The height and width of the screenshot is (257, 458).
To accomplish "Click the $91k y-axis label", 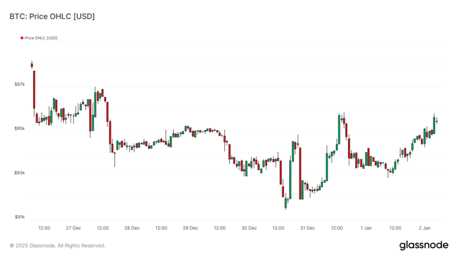I will tap(20, 217).
